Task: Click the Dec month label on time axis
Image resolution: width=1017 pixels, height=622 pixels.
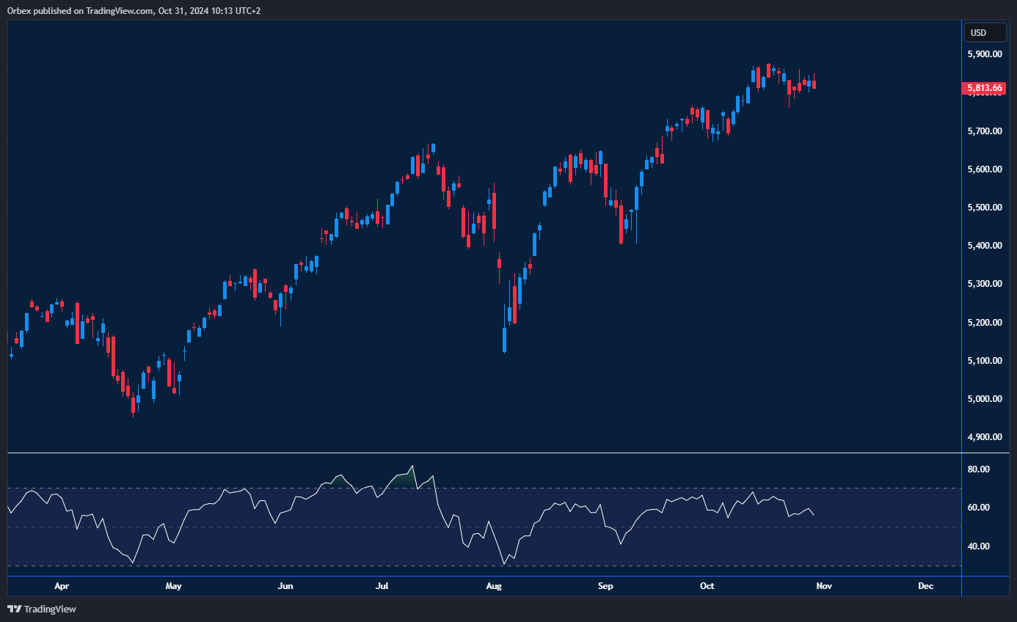Action: pos(925,586)
